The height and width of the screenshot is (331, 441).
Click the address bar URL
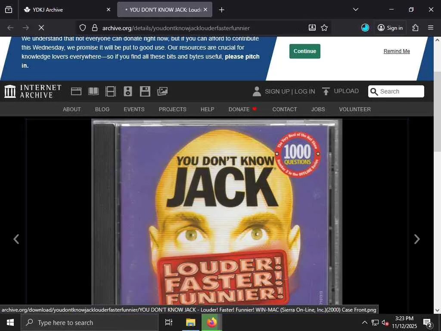(x=176, y=28)
